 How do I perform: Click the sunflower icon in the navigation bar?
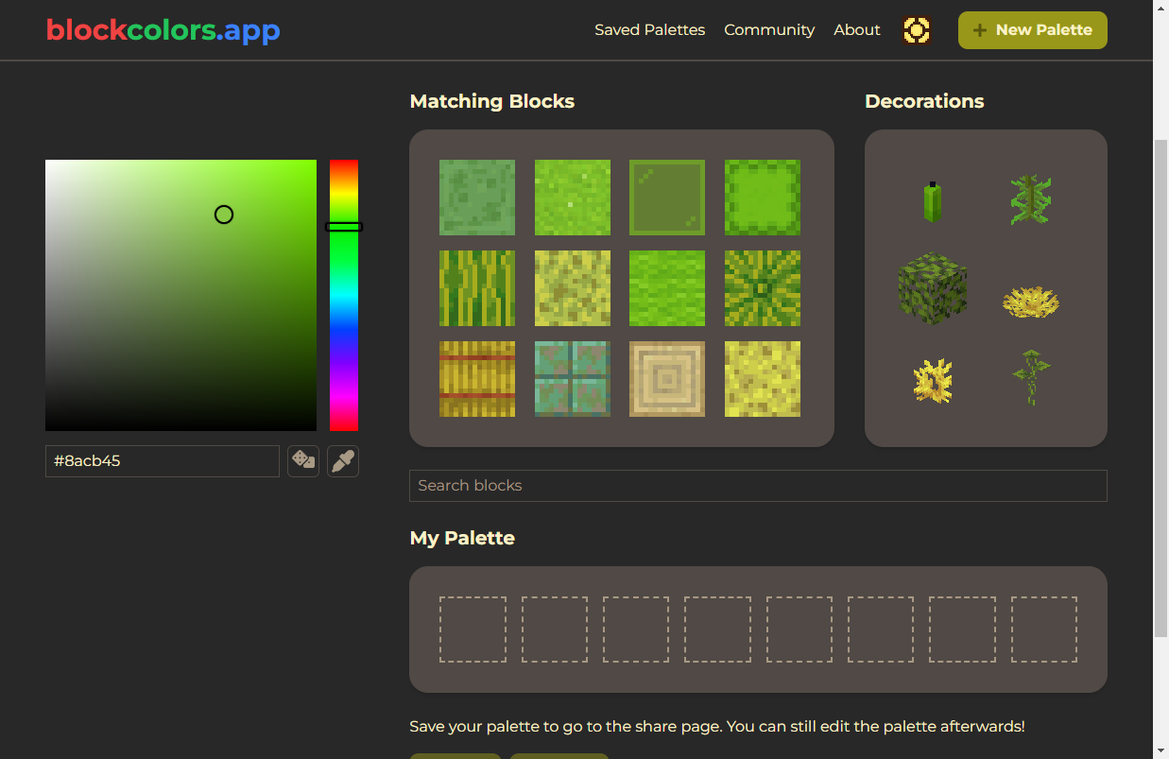[x=917, y=29]
